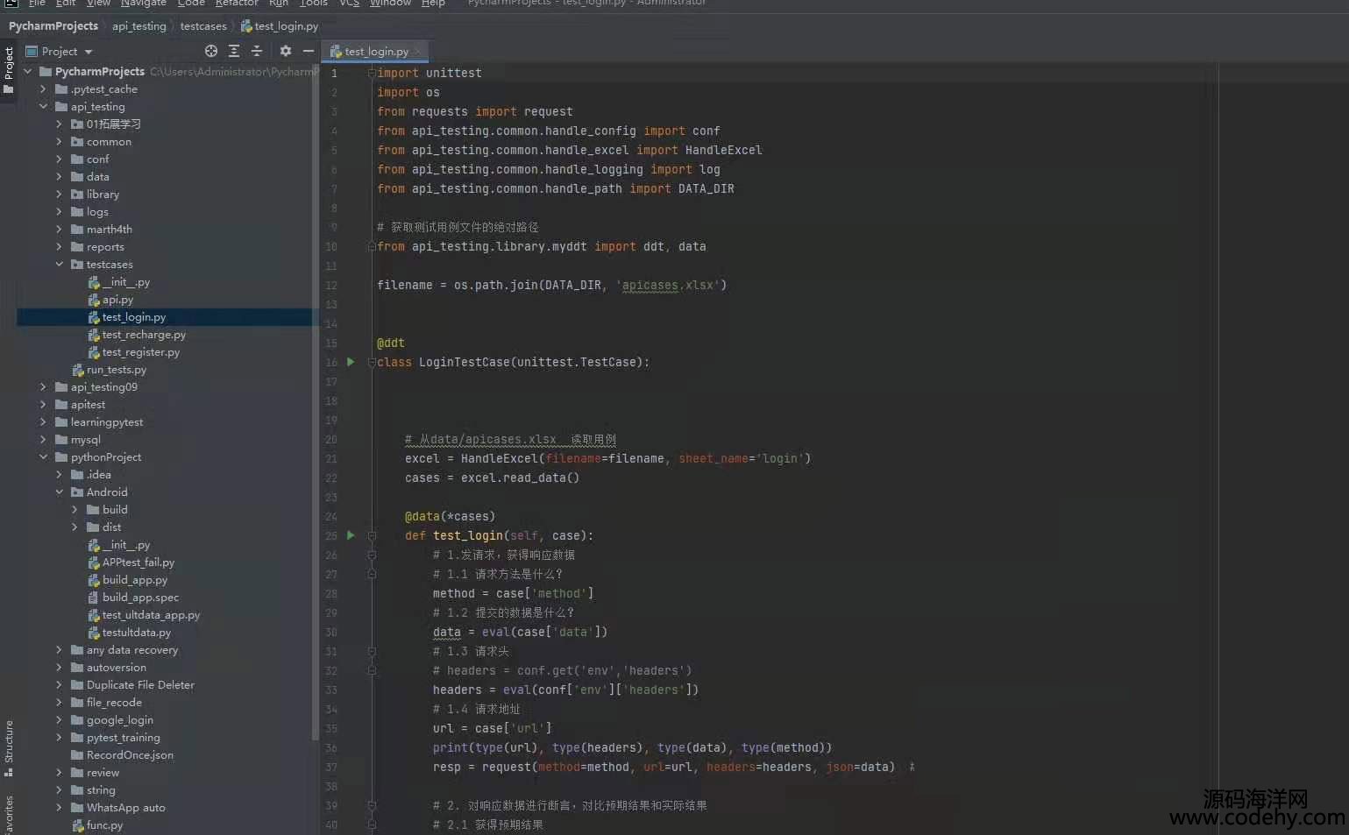Open the Window menu

click(x=390, y=4)
